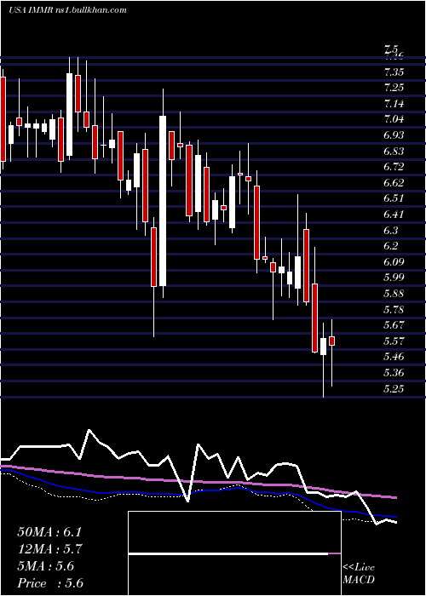Screen dimensions: 426x596
Task: Click the 6.09 price level label
Action: (394, 262)
